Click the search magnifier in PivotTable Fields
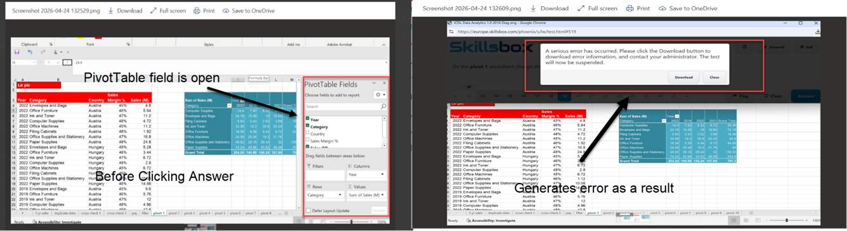Image resolution: width=847 pixels, height=231 pixels. point(383,107)
